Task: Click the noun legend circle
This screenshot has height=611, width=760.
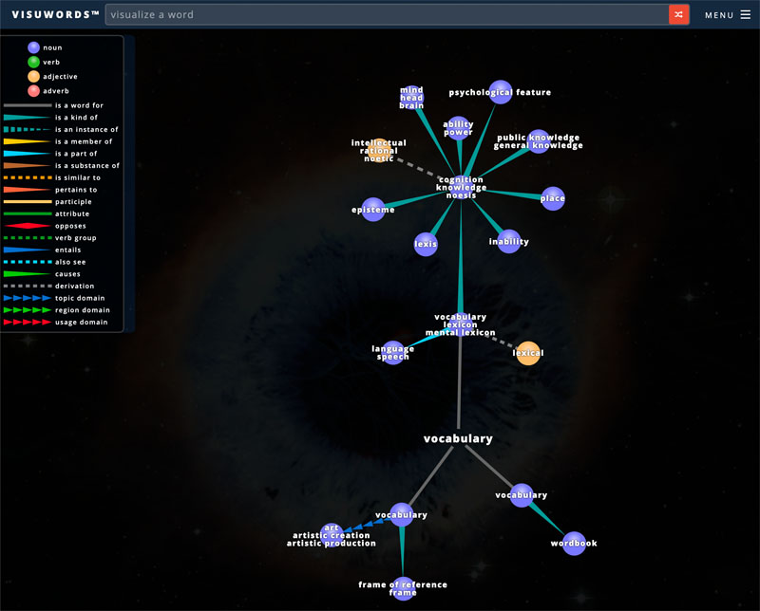Action: tap(33, 47)
